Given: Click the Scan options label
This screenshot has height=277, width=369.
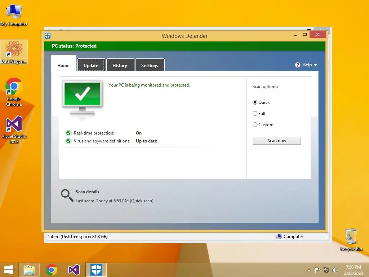Looking at the screenshot, I should click(x=265, y=87).
